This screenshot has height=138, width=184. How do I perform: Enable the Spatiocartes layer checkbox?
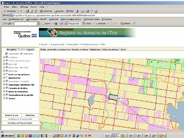pyautogui.click(x=7, y=78)
